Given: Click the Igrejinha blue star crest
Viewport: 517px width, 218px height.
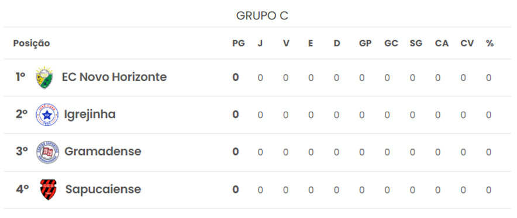Looking at the screenshot, I should [x=47, y=115].
